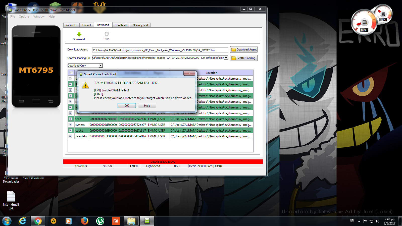Expand the Scatter-loading File path dropdown
Image resolution: width=402 pixels, height=226 pixels.
pyautogui.click(x=226, y=58)
